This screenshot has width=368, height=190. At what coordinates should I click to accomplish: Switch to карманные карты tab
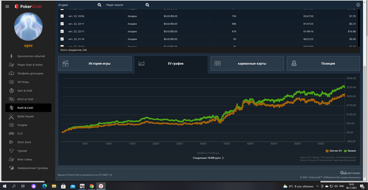coord(247,63)
